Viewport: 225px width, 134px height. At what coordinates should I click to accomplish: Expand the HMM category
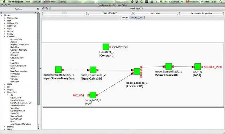[5, 84]
